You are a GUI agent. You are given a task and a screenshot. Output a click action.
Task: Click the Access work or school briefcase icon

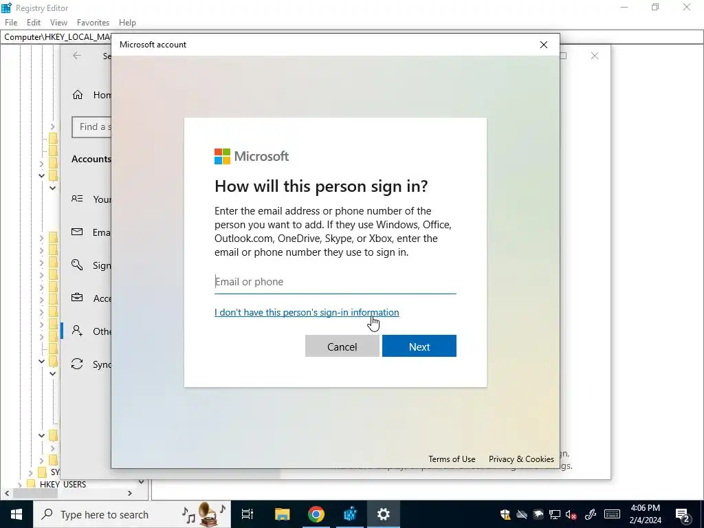[77, 298]
